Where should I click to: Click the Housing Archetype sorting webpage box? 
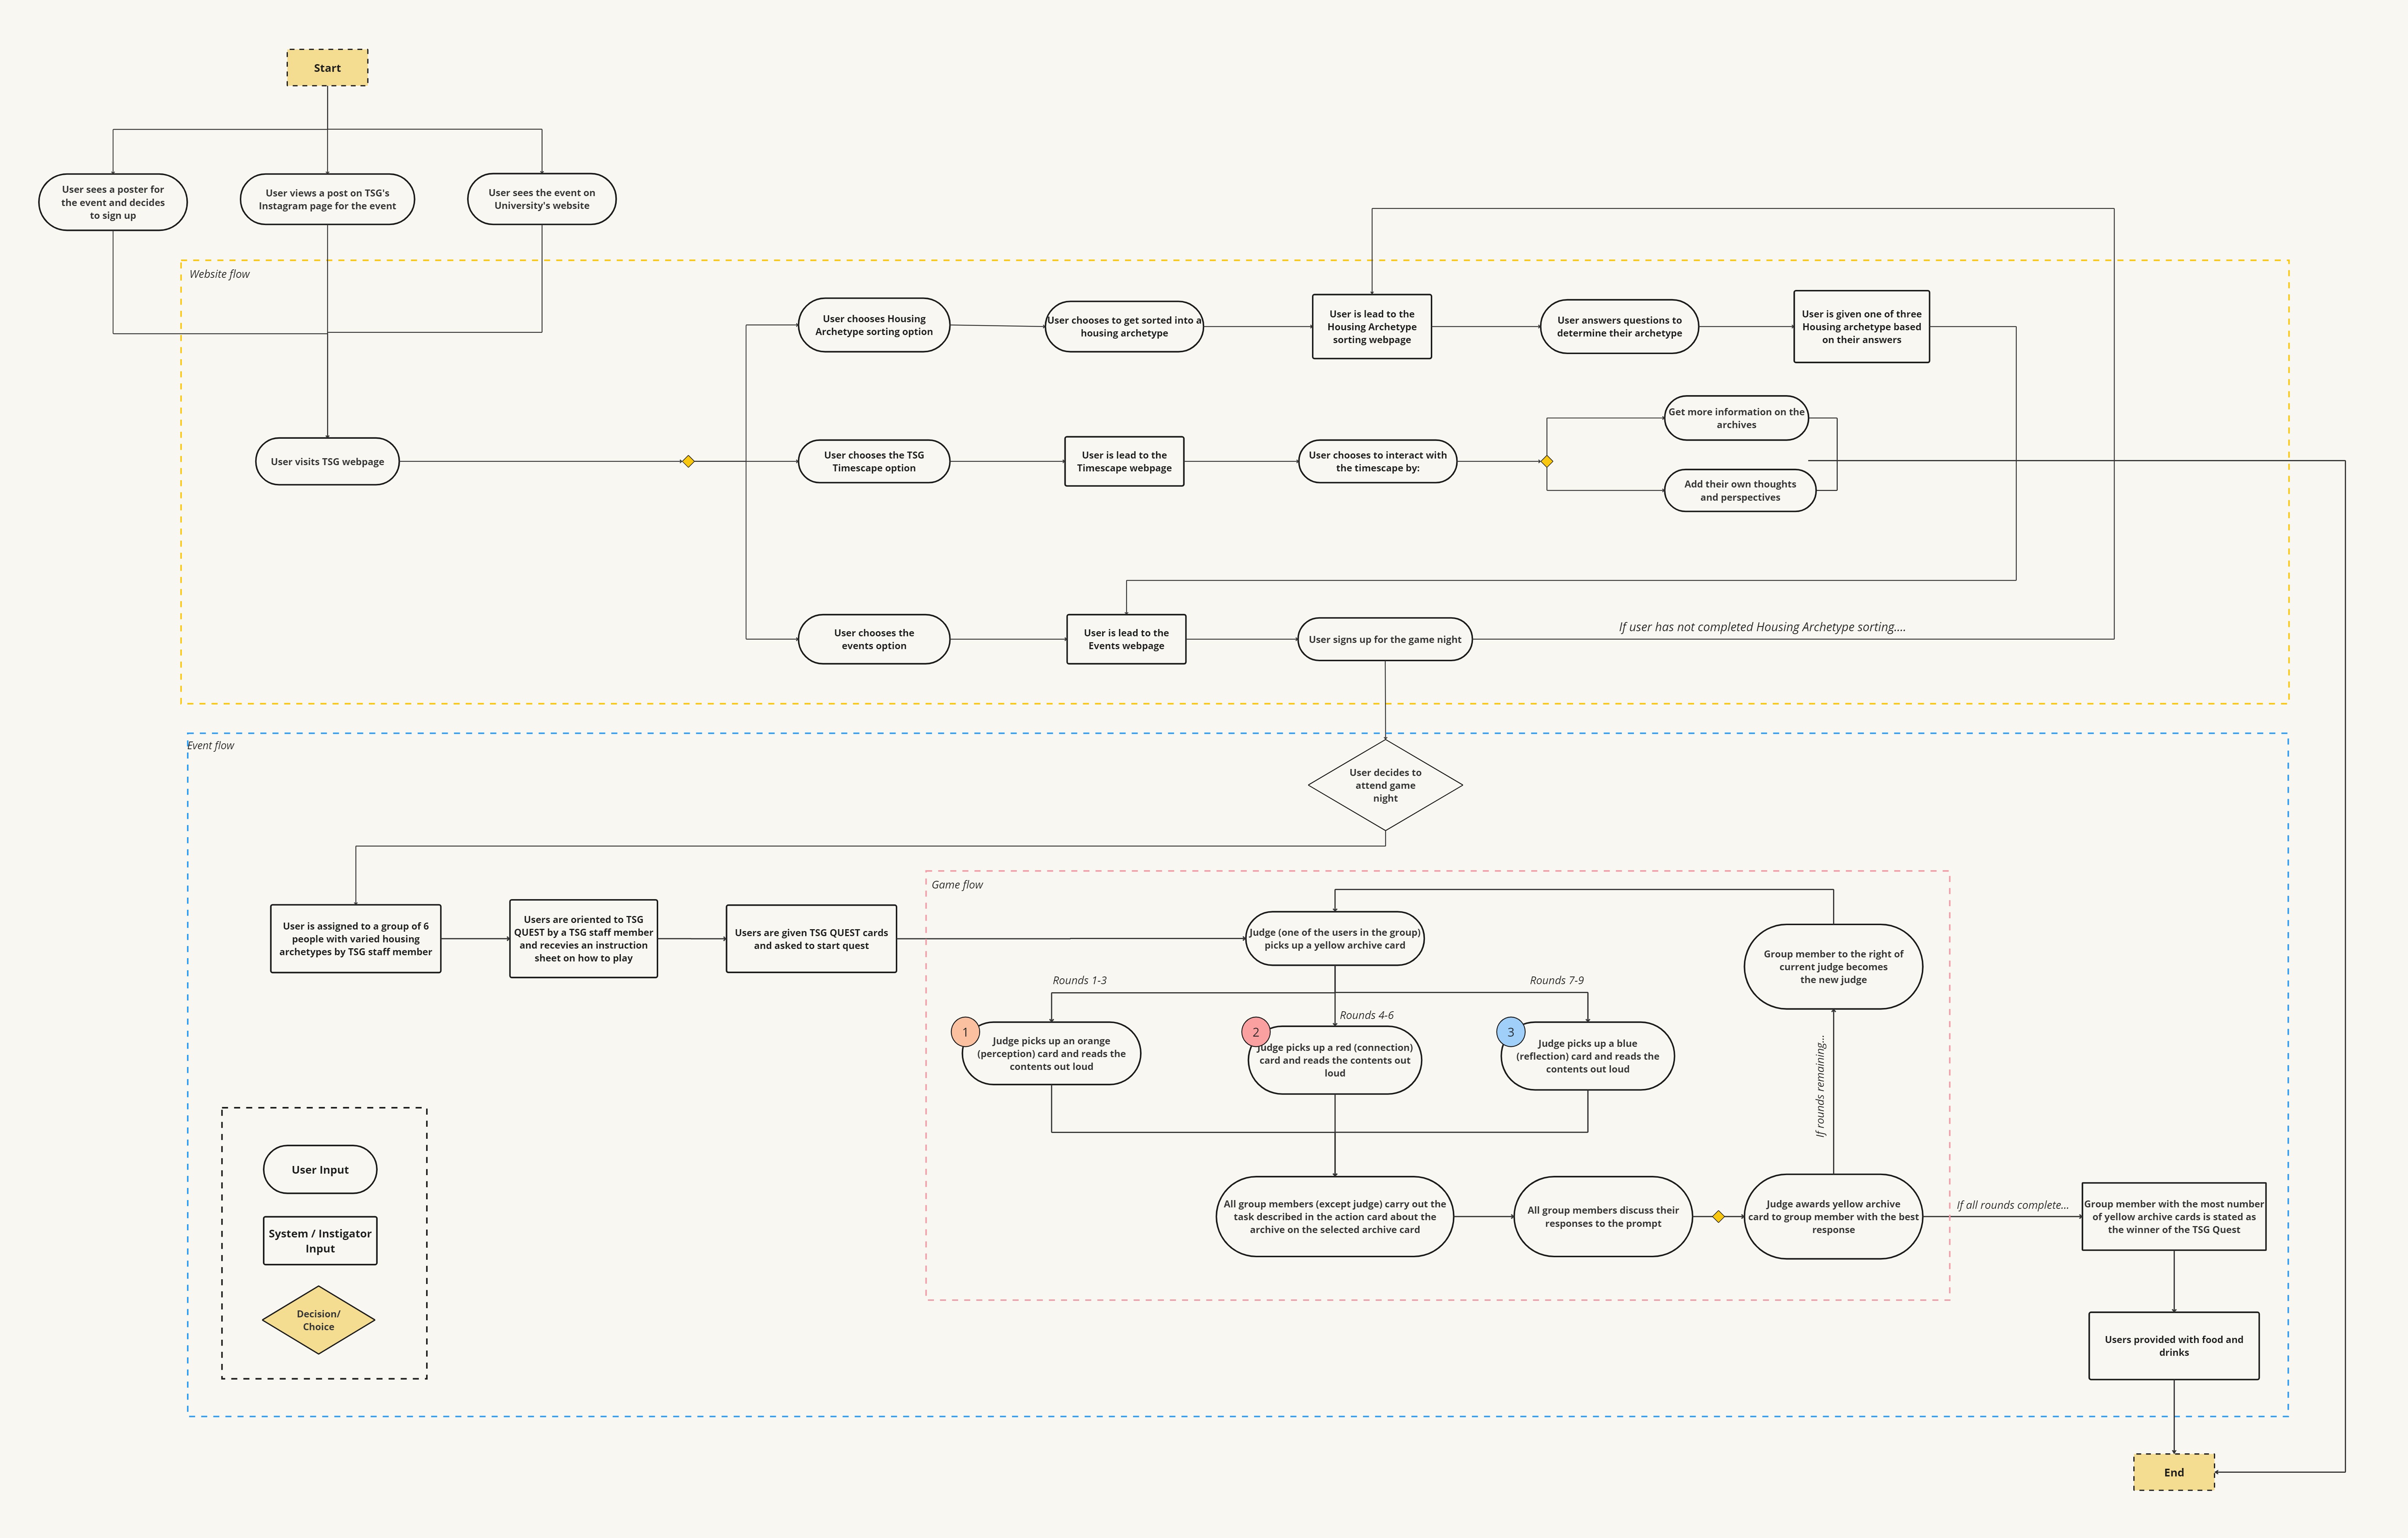(1372, 327)
